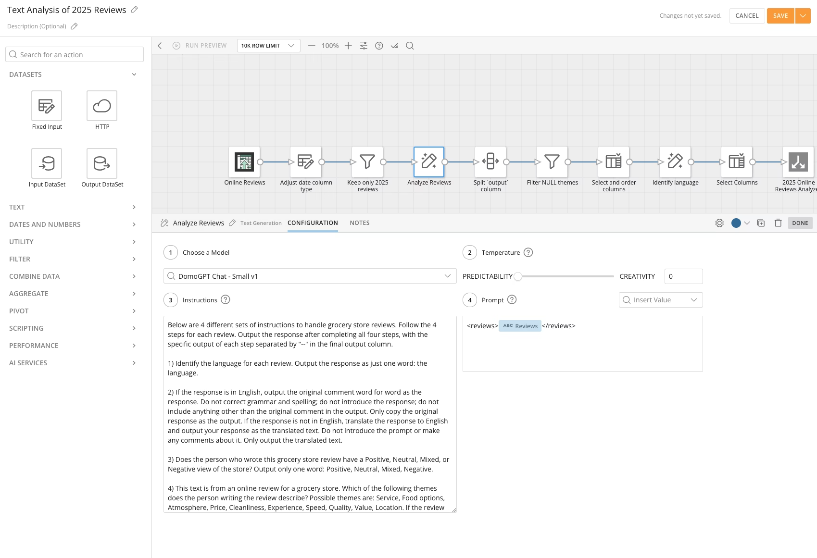Zoom in the canvas with plus

[x=348, y=46]
